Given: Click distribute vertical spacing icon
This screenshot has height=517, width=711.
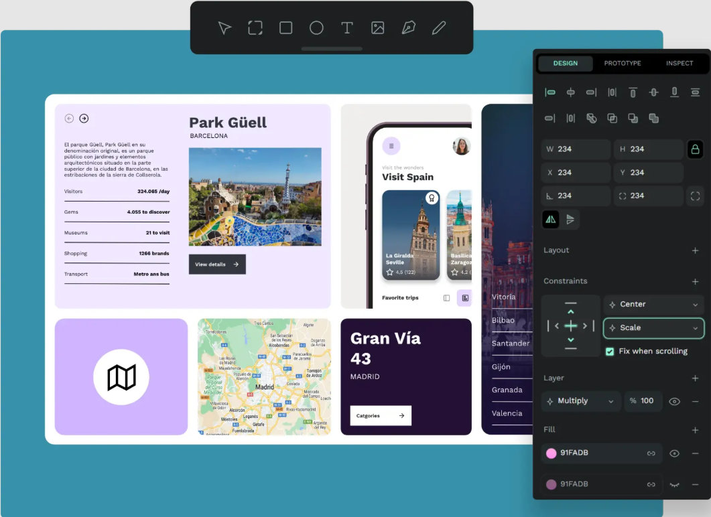Looking at the screenshot, I should 695,92.
